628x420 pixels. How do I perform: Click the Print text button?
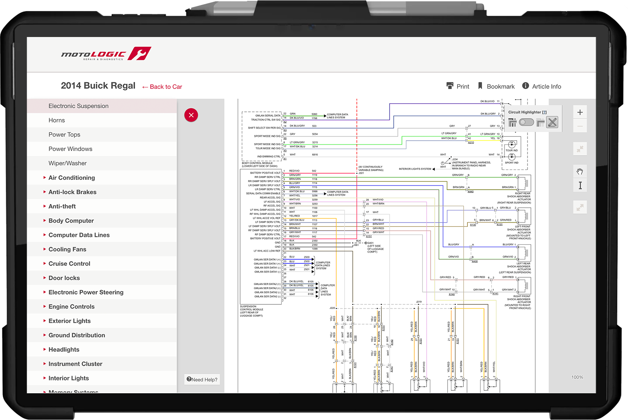(x=463, y=86)
